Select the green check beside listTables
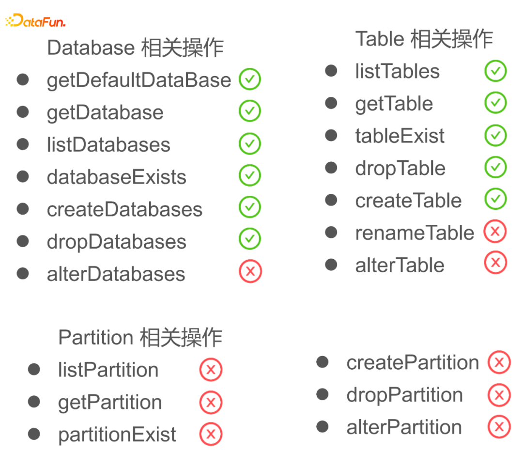 (x=495, y=71)
